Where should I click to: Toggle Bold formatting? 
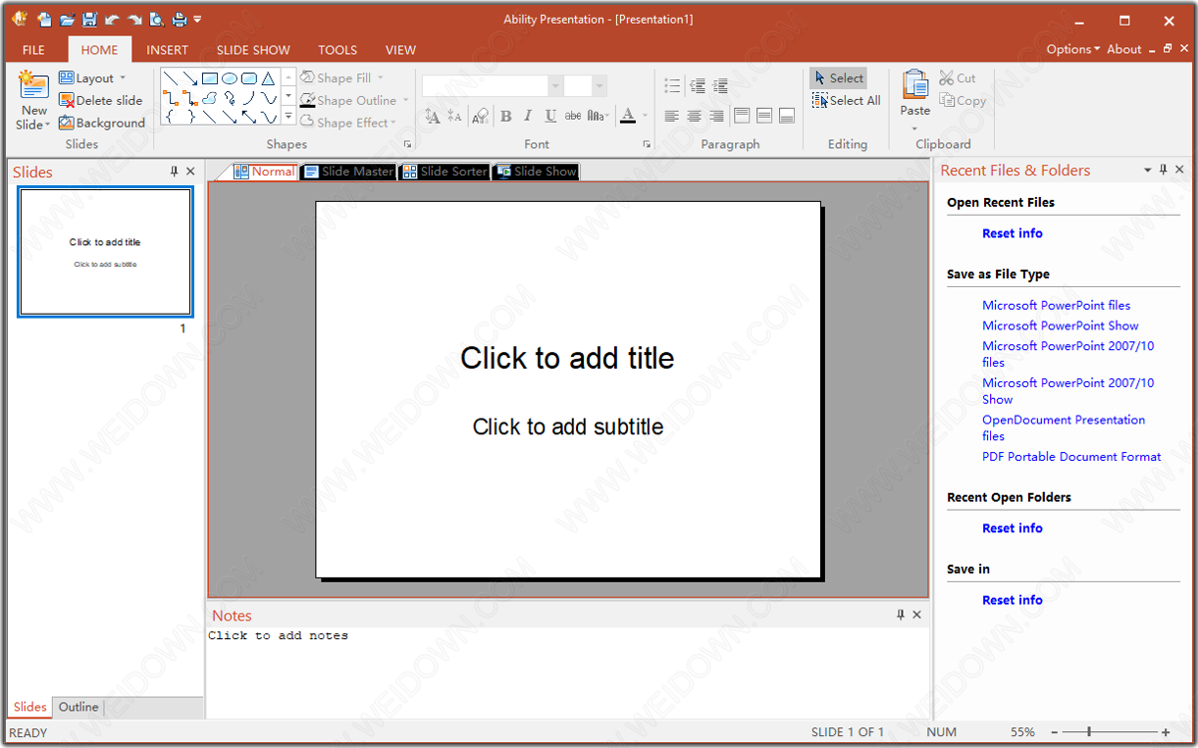point(506,117)
